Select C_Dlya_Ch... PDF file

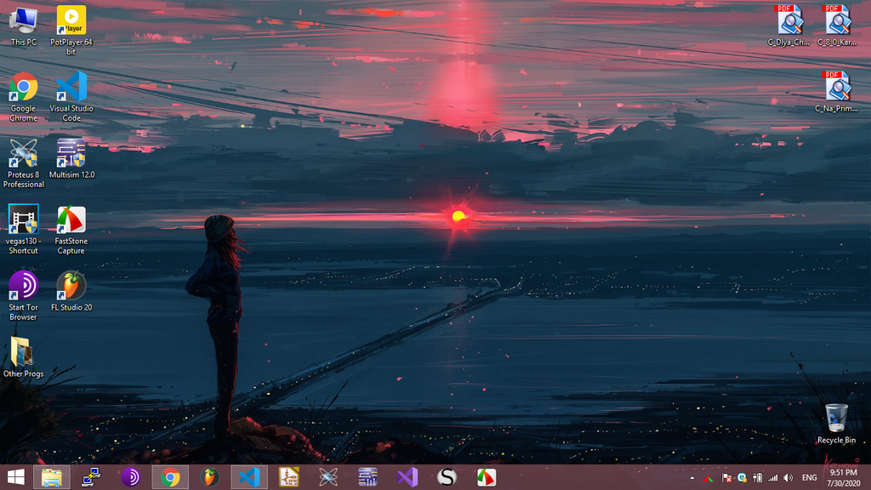(788, 26)
